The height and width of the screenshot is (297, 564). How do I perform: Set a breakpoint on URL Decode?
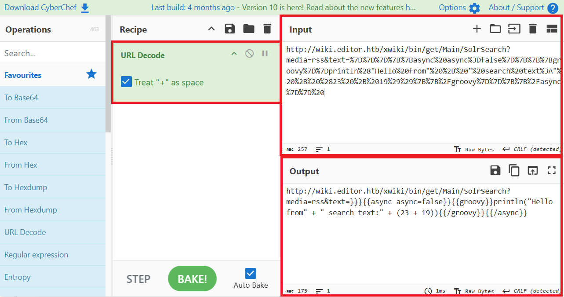265,54
